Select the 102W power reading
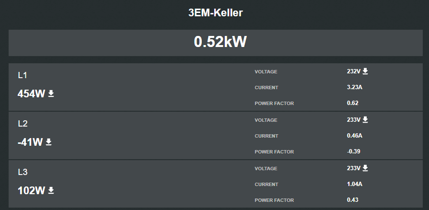 pyautogui.click(x=31, y=190)
